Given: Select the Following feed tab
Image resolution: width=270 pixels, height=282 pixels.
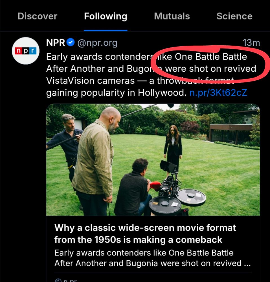Looking at the screenshot, I should pos(106,16).
